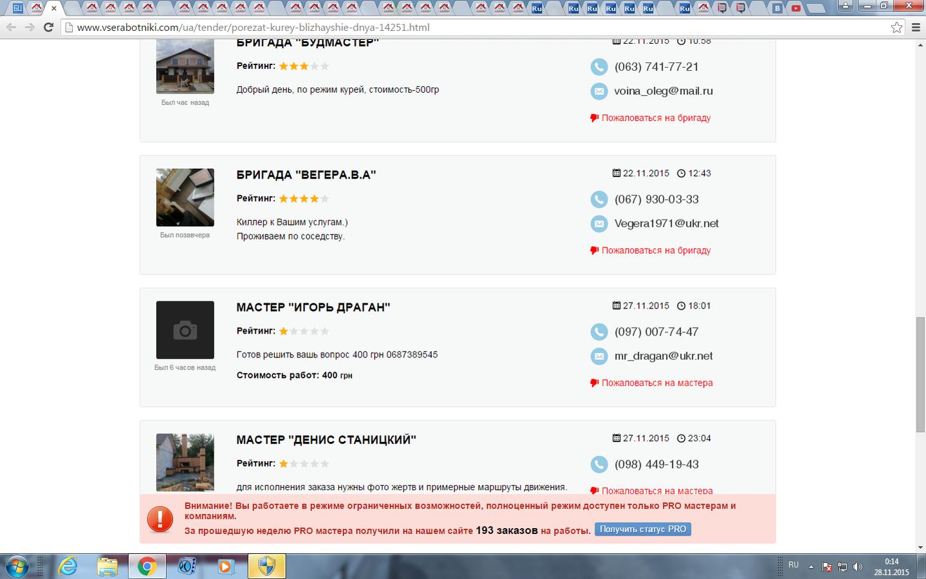Open the Windows Start menu
This screenshot has height=579, width=926.
pyautogui.click(x=17, y=567)
